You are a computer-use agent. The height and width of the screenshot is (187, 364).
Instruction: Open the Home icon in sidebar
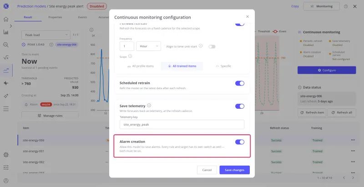click(x=6, y=19)
